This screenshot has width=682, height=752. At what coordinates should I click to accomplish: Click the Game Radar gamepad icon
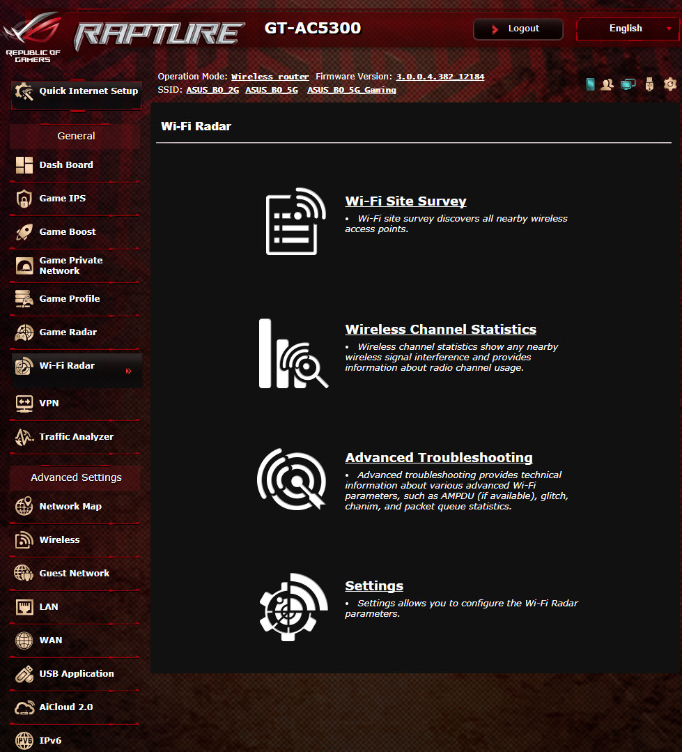point(24,332)
